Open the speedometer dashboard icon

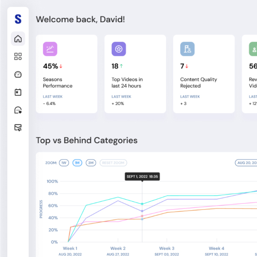click(x=18, y=75)
